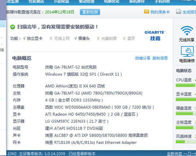Click the GIGABYTE 技嘉 brand logo
The image size is (196, 156).
pyautogui.click(x=155, y=36)
